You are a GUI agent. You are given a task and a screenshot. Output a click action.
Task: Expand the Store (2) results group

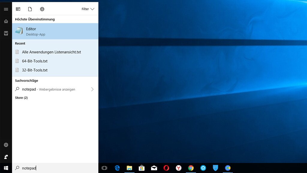tap(21, 98)
